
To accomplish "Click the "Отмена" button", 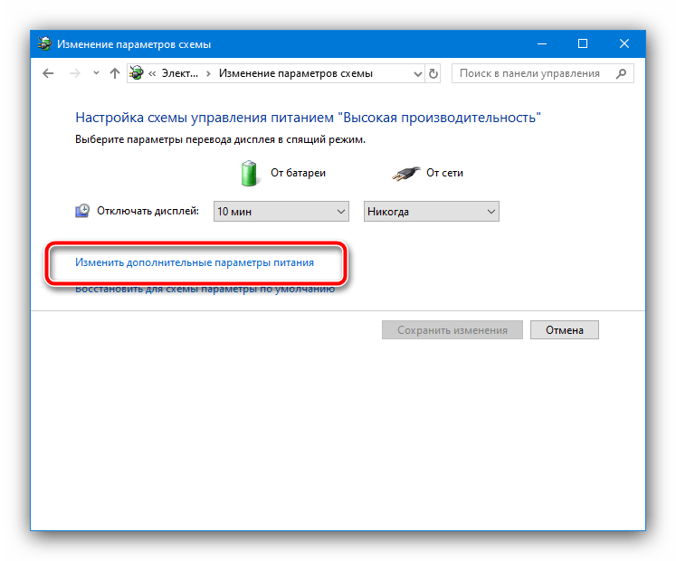I will 565,330.
